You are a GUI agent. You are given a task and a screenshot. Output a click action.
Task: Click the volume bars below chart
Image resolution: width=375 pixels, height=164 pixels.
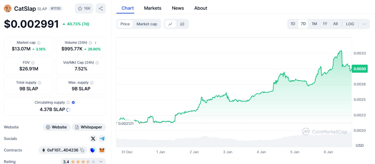(x=234, y=142)
